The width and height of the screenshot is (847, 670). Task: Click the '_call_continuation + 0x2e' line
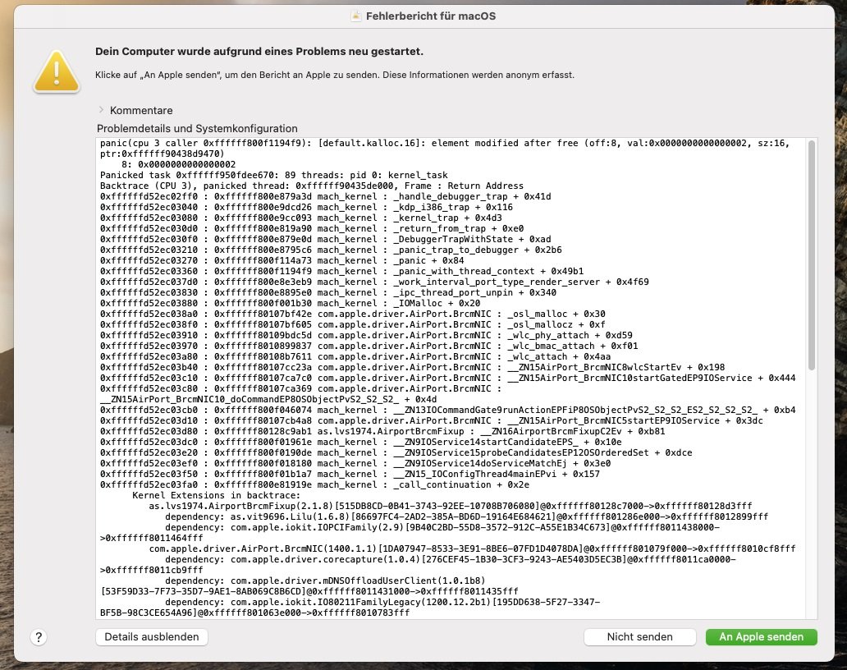click(x=314, y=484)
